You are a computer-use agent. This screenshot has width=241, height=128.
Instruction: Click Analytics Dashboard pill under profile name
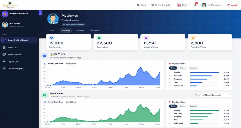tap(74, 25)
